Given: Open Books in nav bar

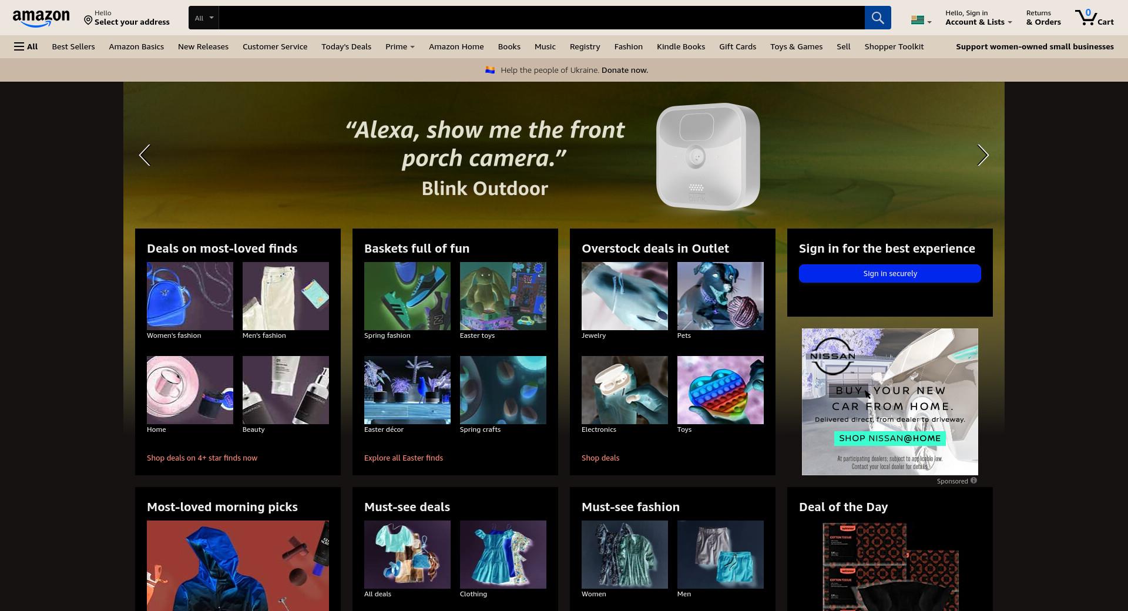Looking at the screenshot, I should click(509, 46).
